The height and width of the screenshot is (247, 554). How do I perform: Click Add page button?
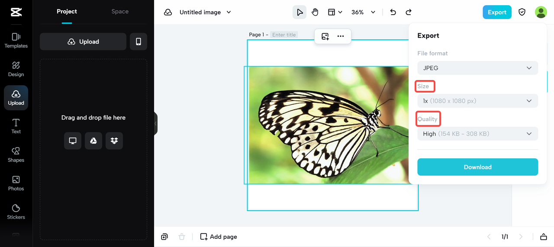(x=219, y=237)
